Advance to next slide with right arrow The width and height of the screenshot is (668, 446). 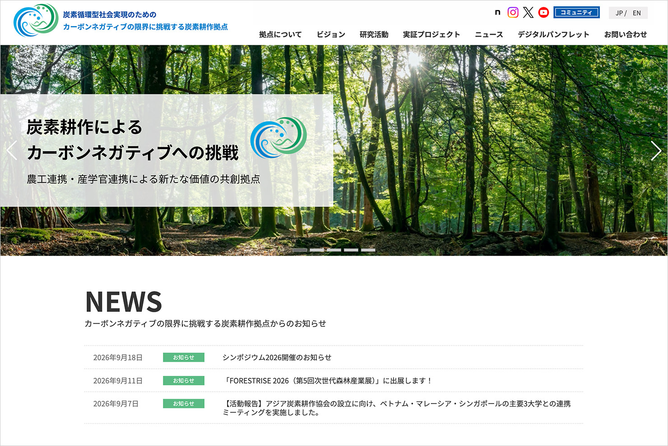click(x=656, y=150)
